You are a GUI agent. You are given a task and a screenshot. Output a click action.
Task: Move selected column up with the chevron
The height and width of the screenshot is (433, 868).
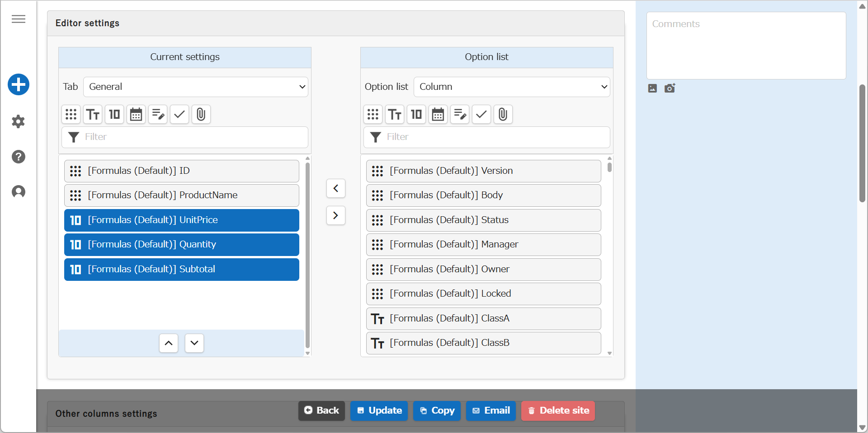click(169, 343)
